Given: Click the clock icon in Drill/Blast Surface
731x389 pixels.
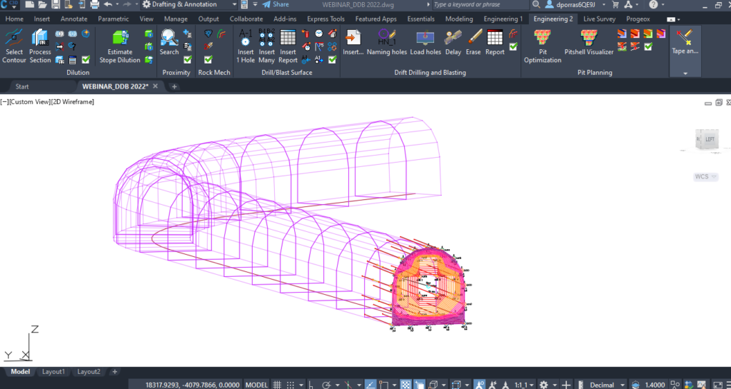Looking at the screenshot, I should (319, 34).
